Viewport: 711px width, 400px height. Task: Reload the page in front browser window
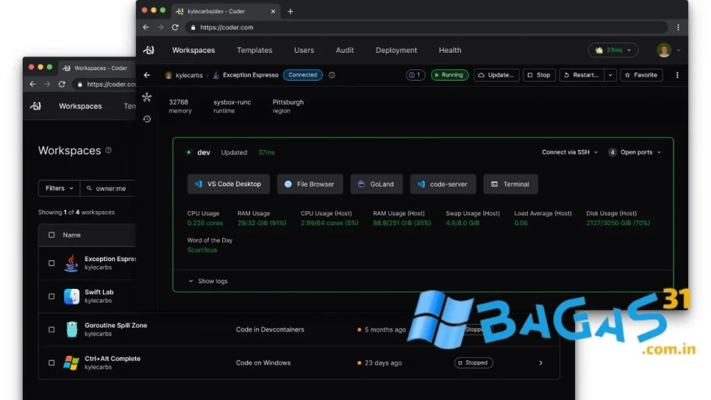(175, 27)
